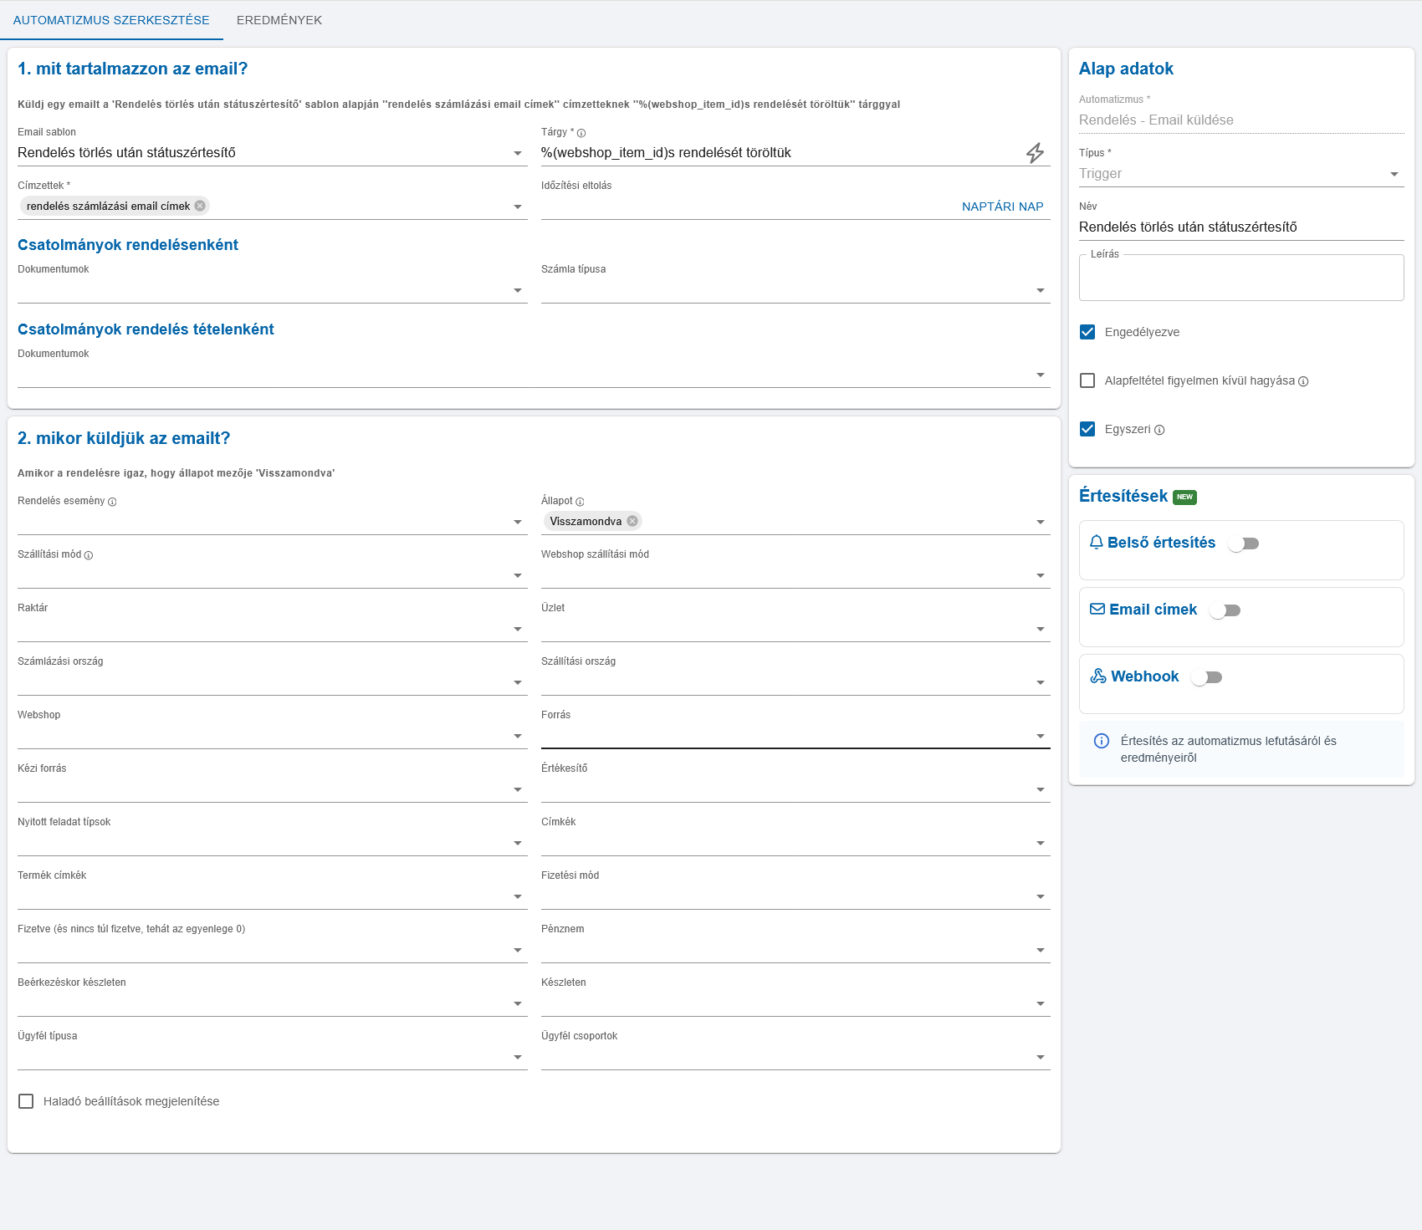Open the Email sablon dropdown
The width and height of the screenshot is (1422, 1230).
pyautogui.click(x=272, y=153)
